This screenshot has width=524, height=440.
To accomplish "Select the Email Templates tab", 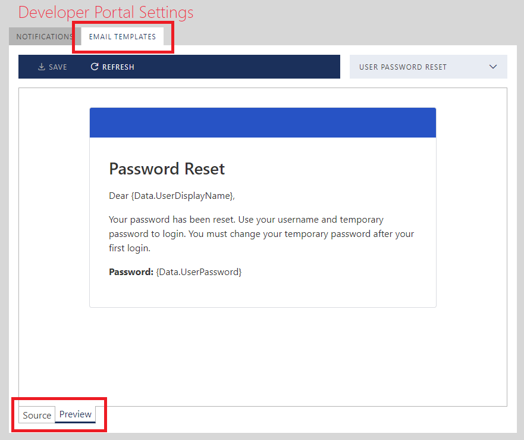I will click(x=123, y=37).
